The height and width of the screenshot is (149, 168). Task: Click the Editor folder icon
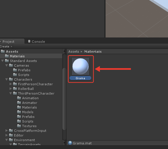(11, 135)
